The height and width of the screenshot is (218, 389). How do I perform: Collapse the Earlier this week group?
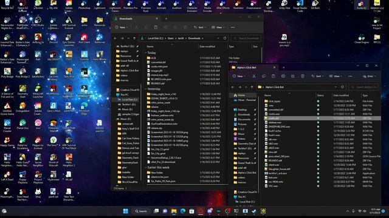tap(146, 167)
